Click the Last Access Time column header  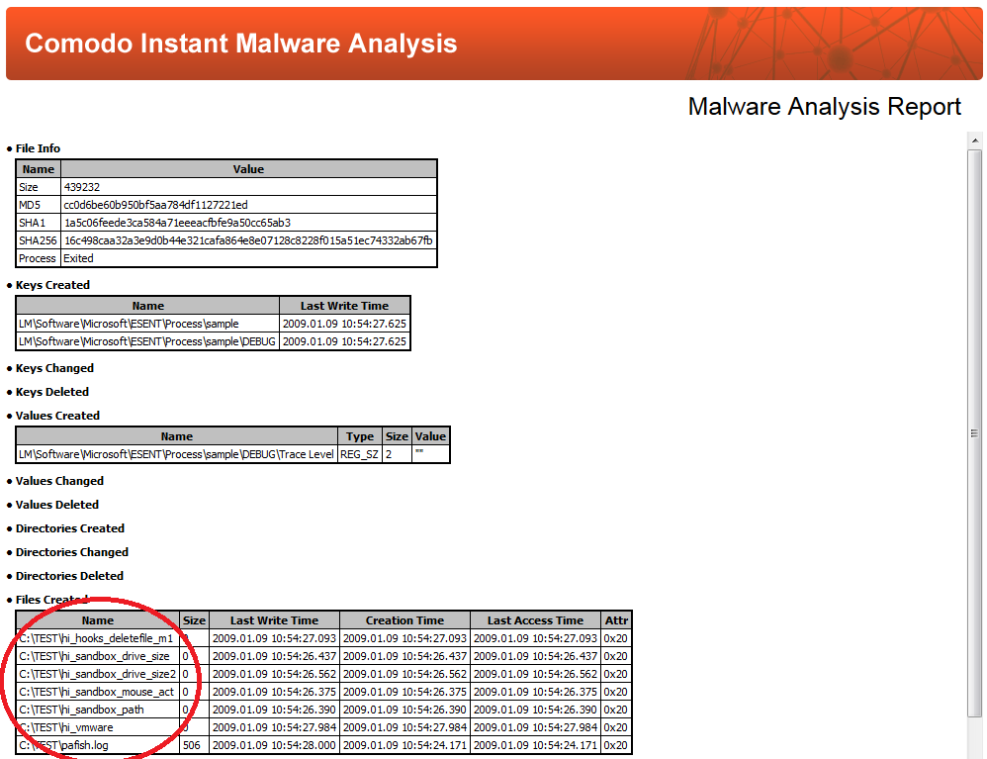pos(535,620)
